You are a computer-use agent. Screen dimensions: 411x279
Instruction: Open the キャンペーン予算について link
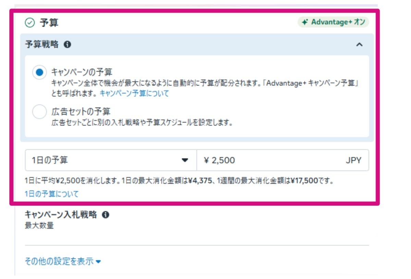(x=134, y=93)
